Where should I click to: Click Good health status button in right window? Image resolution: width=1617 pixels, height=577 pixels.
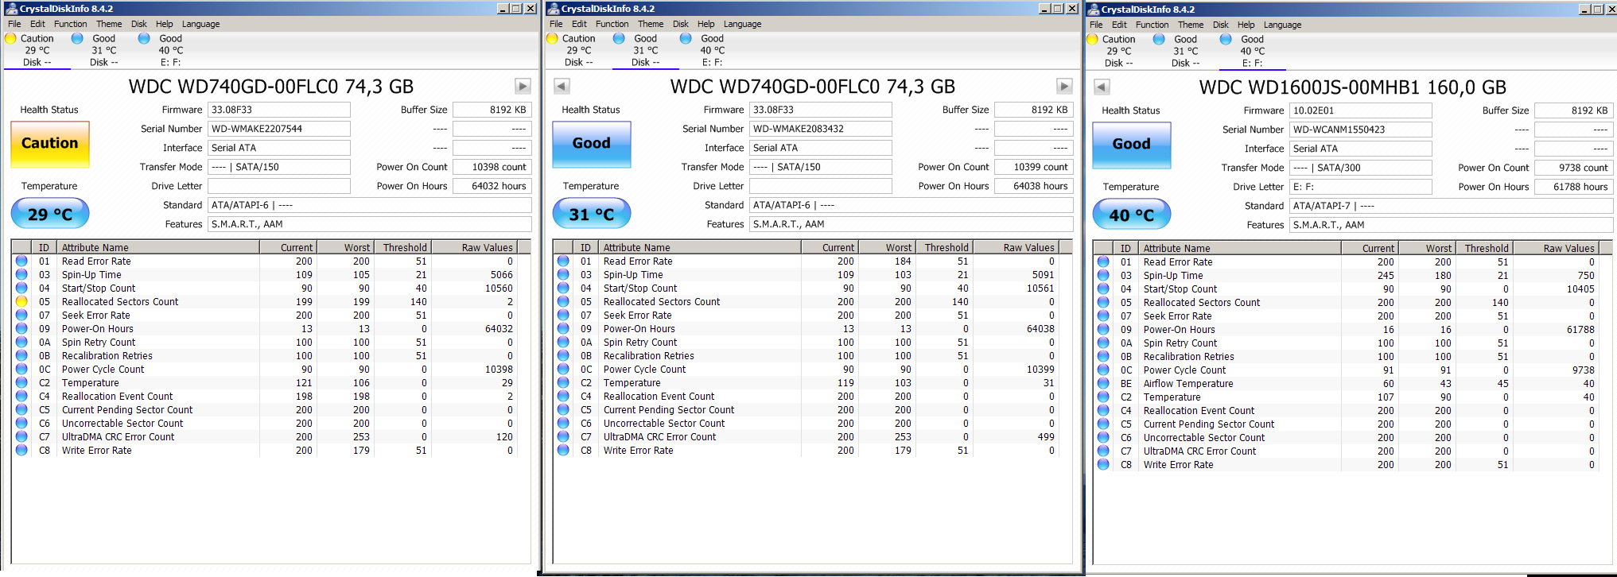pos(1132,145)
